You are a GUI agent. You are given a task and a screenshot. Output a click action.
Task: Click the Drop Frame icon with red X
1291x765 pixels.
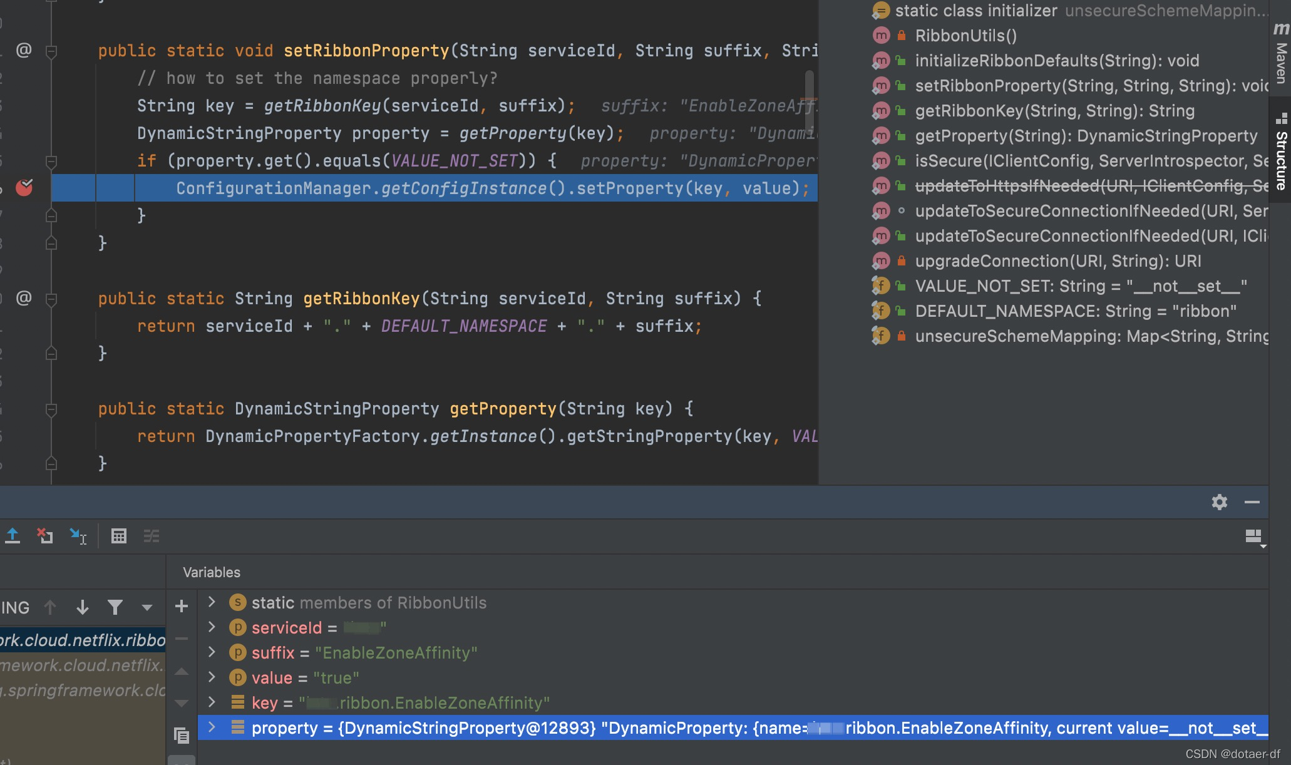(x=44, y=537)
